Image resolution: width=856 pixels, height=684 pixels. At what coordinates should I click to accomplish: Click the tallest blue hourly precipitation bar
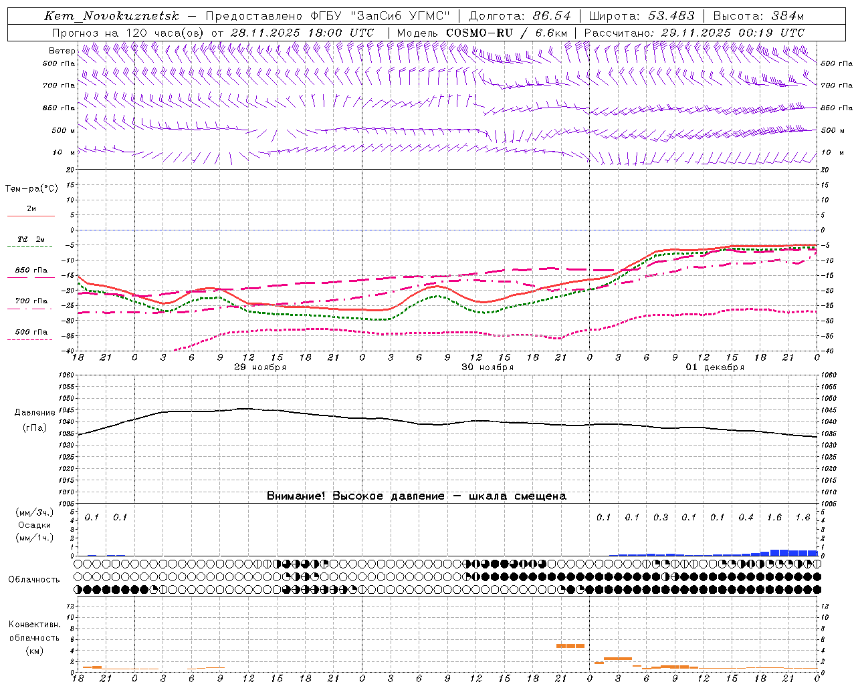780,553
